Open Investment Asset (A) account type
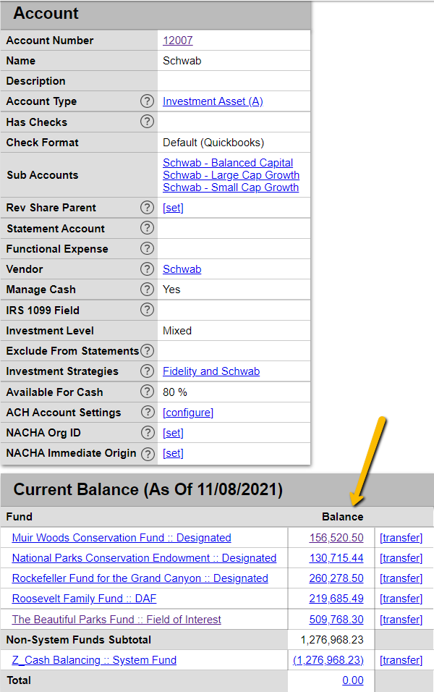The width and height of the screenshot is (434, 692). 213,101
